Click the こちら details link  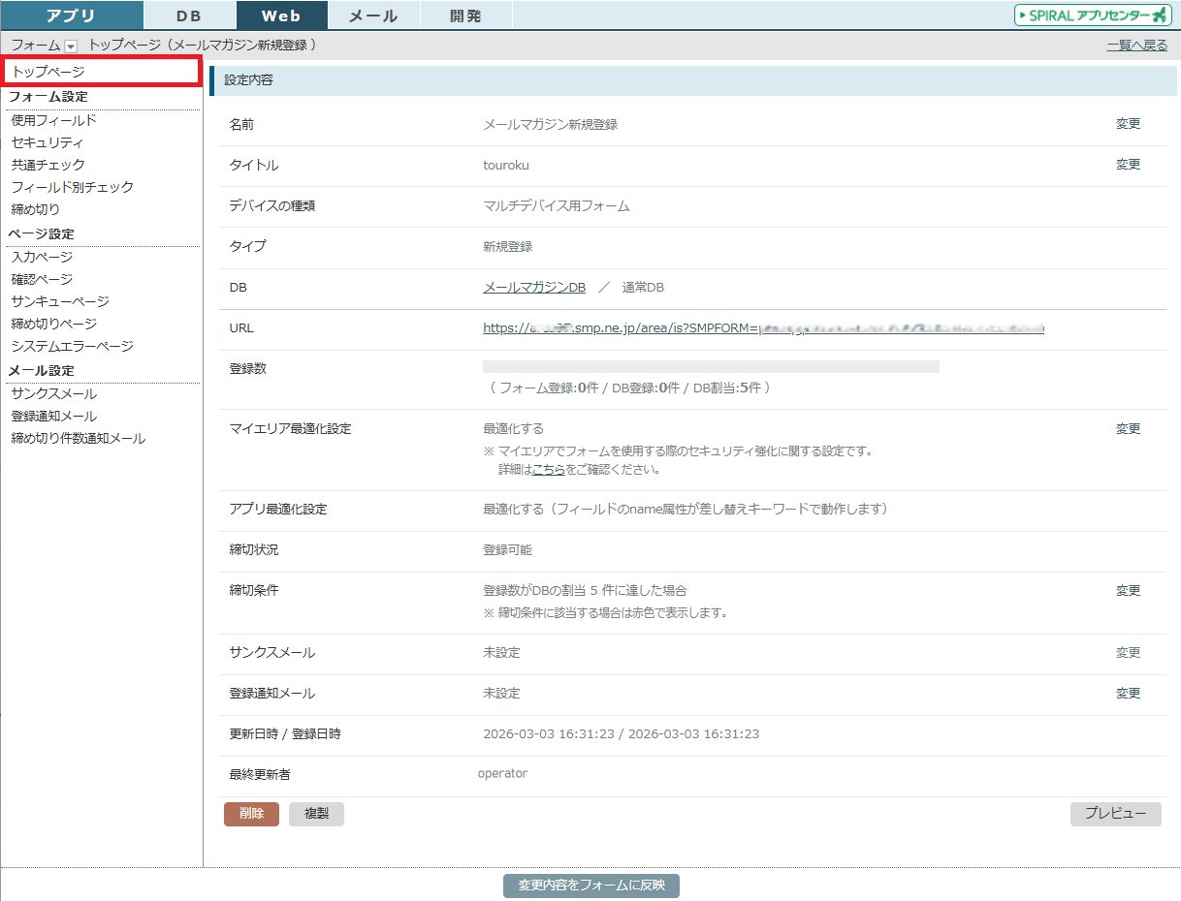click(548, 470)
